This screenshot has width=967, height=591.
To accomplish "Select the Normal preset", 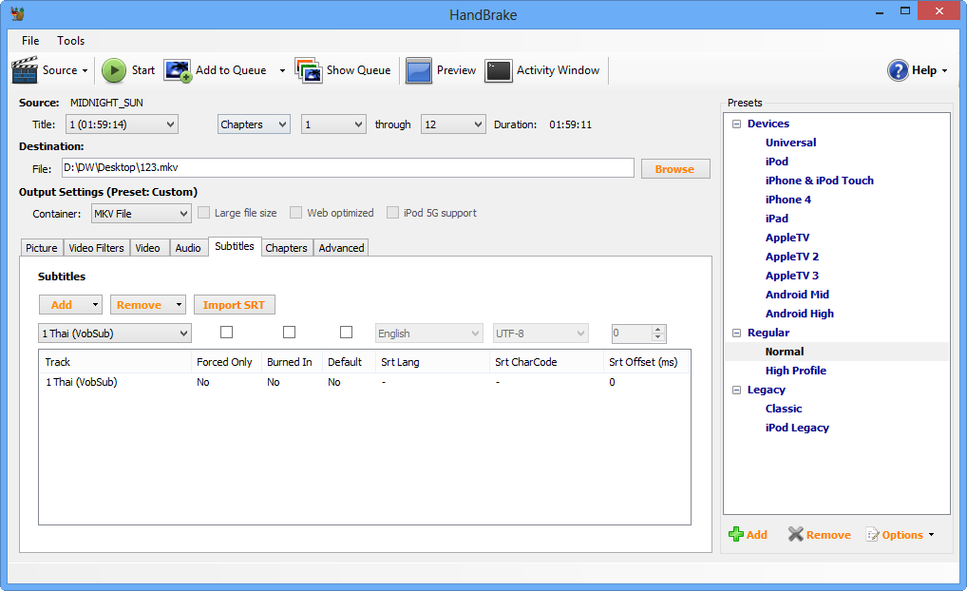I will tap(785, 352).
